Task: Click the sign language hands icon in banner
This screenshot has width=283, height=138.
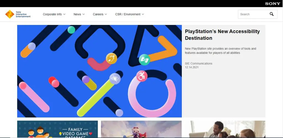Action: tap(144, 60)
